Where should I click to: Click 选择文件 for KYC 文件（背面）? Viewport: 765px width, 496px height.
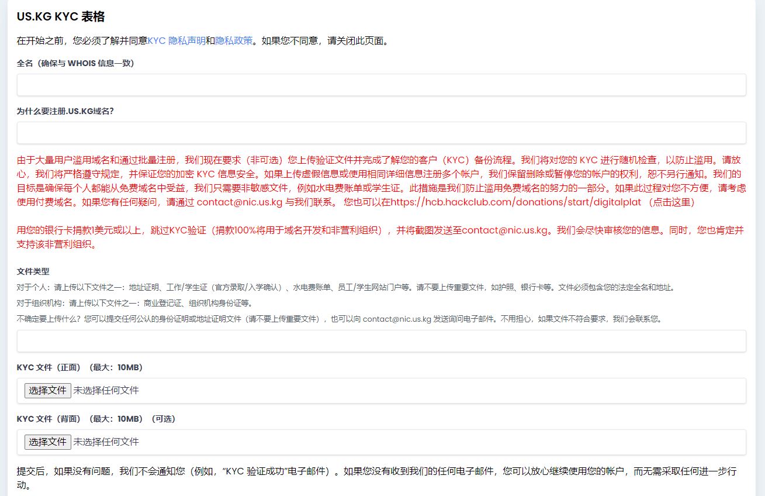[48, 442]
